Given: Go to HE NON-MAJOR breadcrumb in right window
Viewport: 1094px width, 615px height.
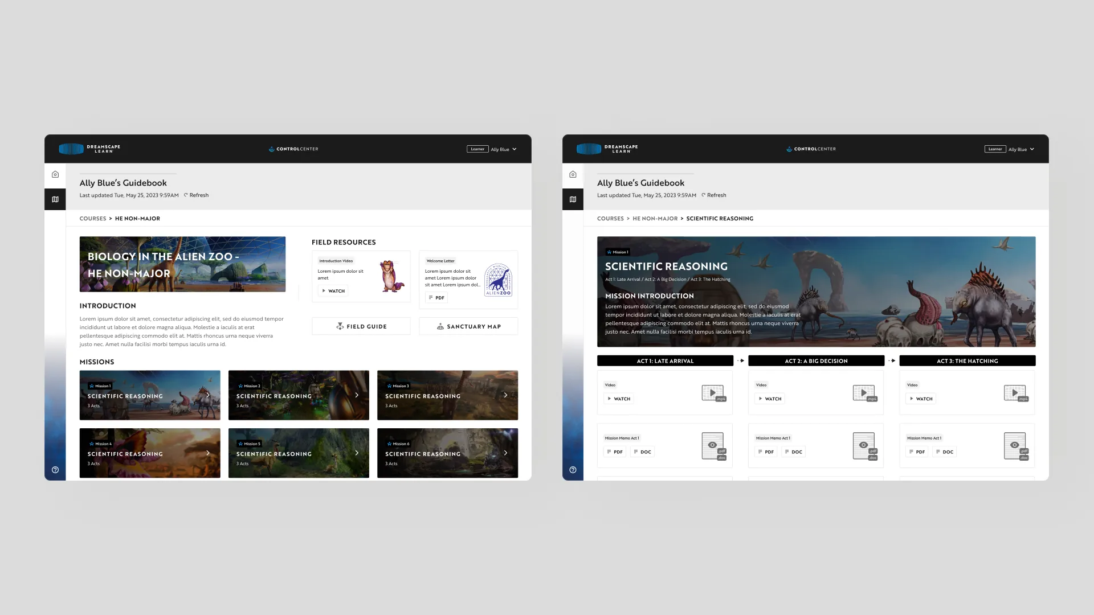Looking at the screenshot, I should coord(655,219).
